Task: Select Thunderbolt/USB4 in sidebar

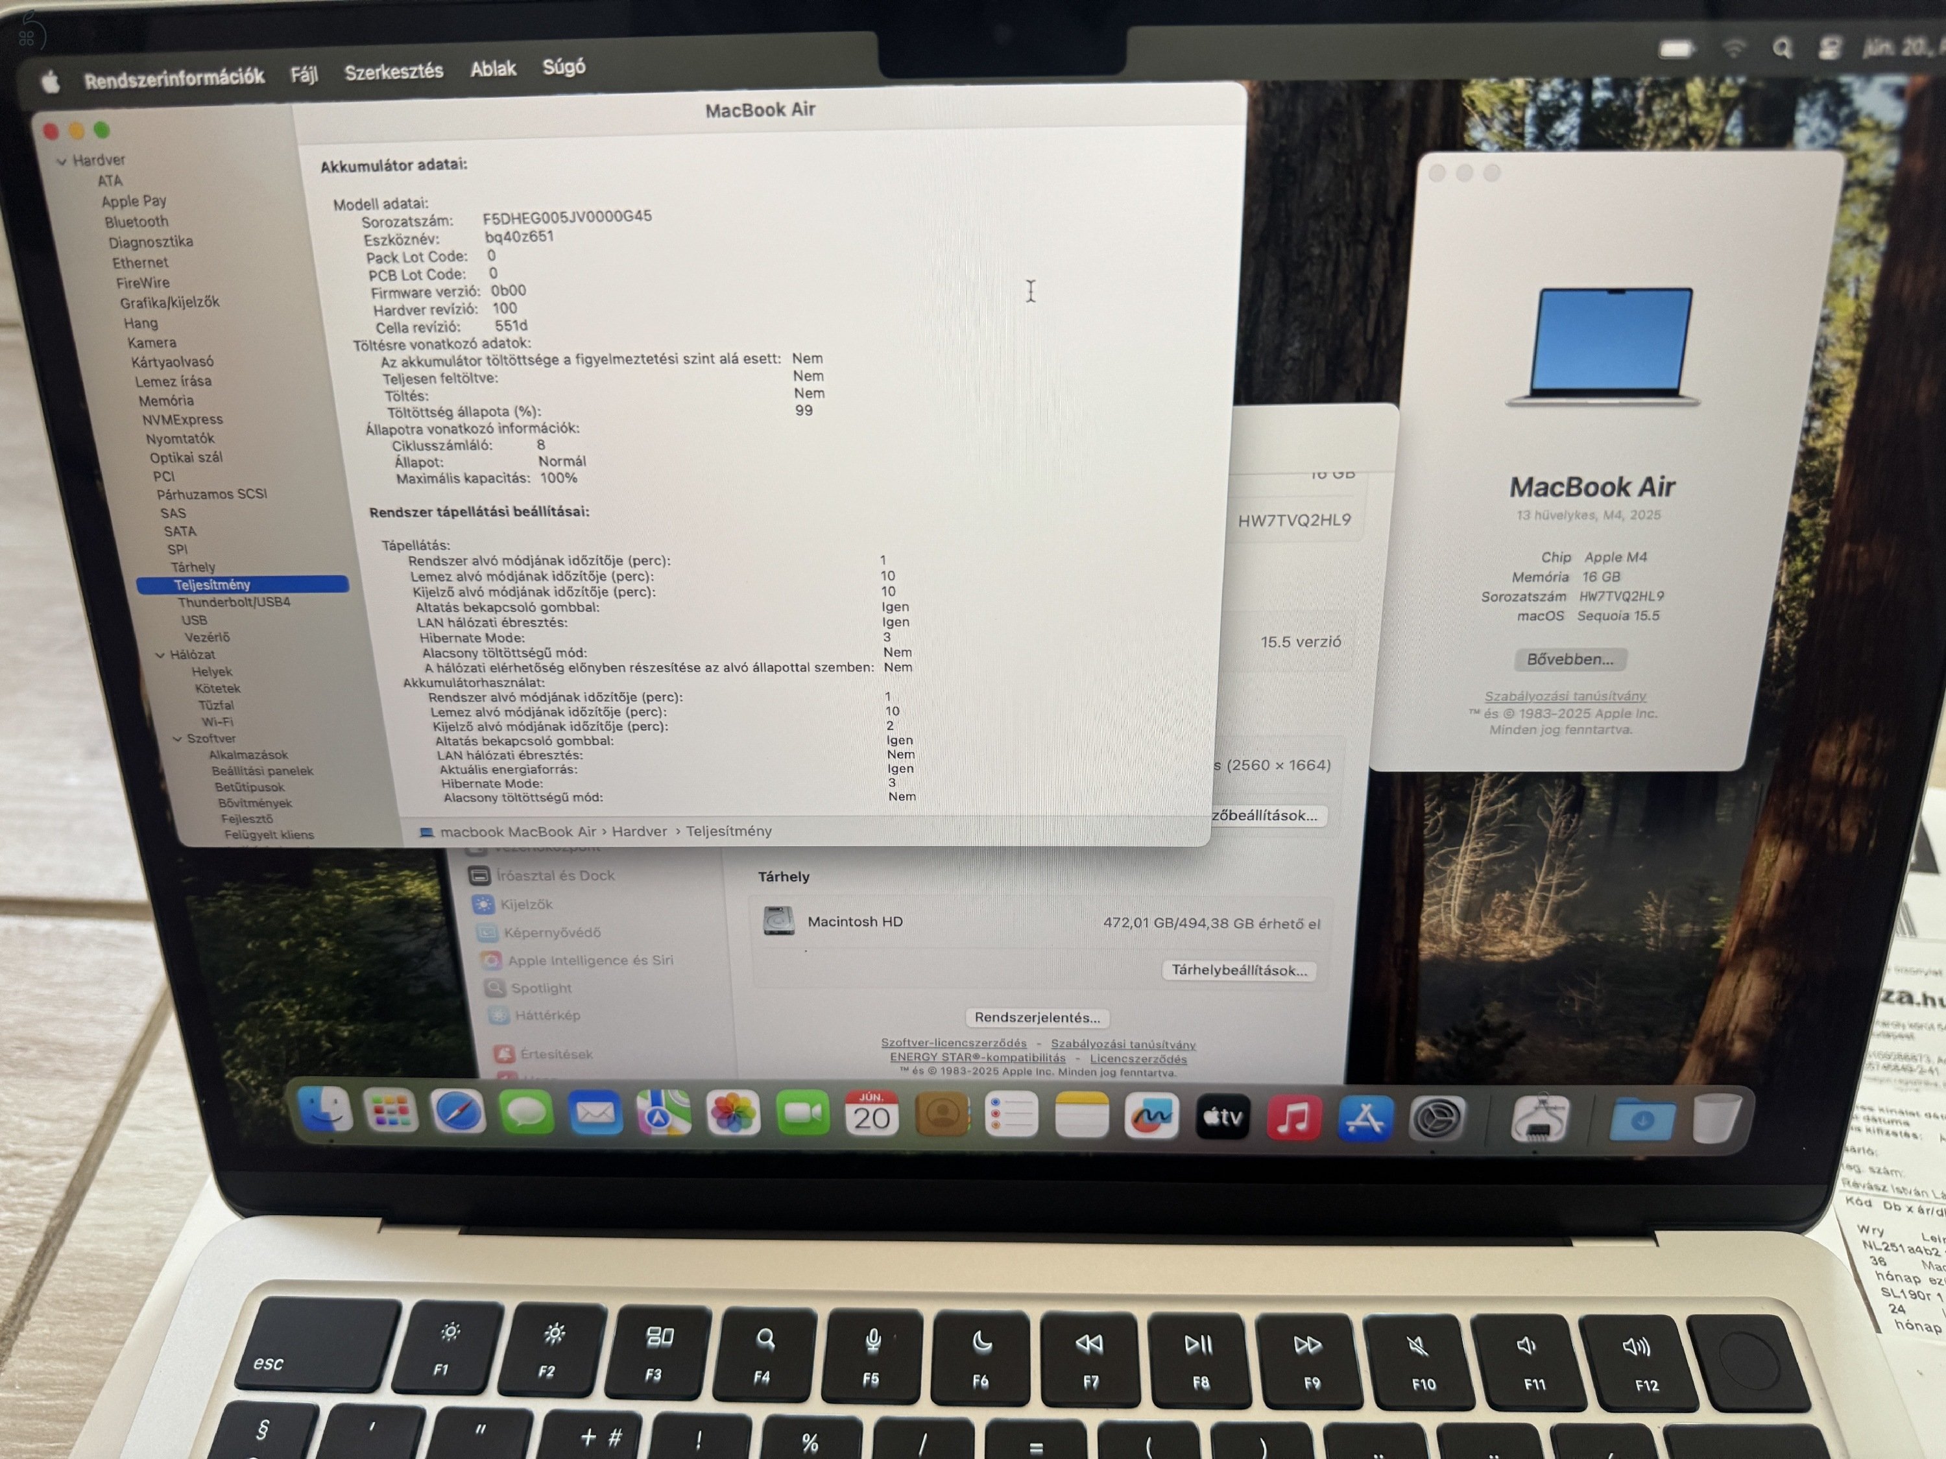Action: pyautogui.click(x=234, y=602)
